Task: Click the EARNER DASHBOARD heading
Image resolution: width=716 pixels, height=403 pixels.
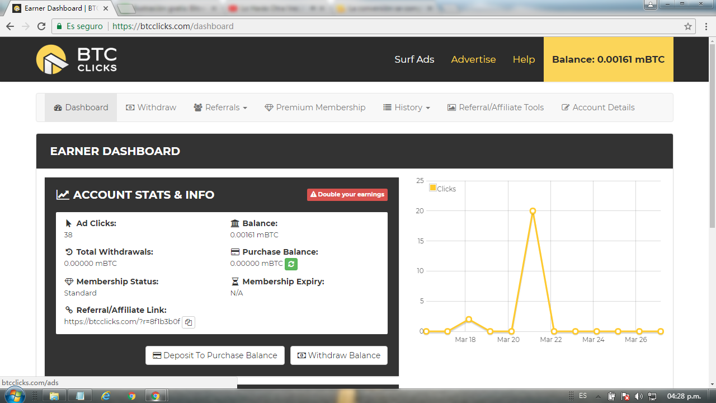Action: (x=115, y=151)
